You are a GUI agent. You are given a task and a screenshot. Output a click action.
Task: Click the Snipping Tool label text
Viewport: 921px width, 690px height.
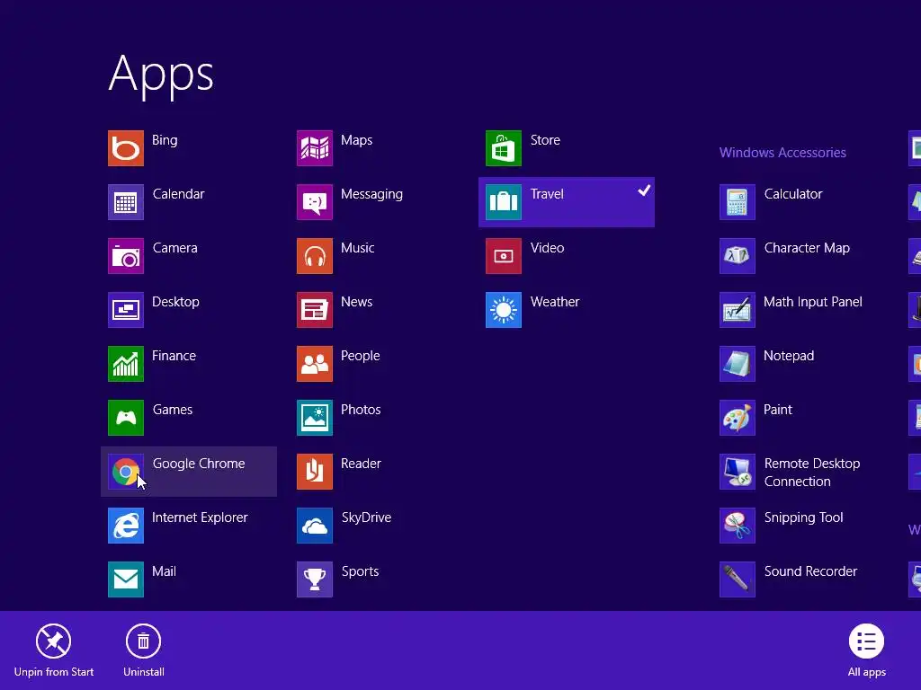click(803, 517)
